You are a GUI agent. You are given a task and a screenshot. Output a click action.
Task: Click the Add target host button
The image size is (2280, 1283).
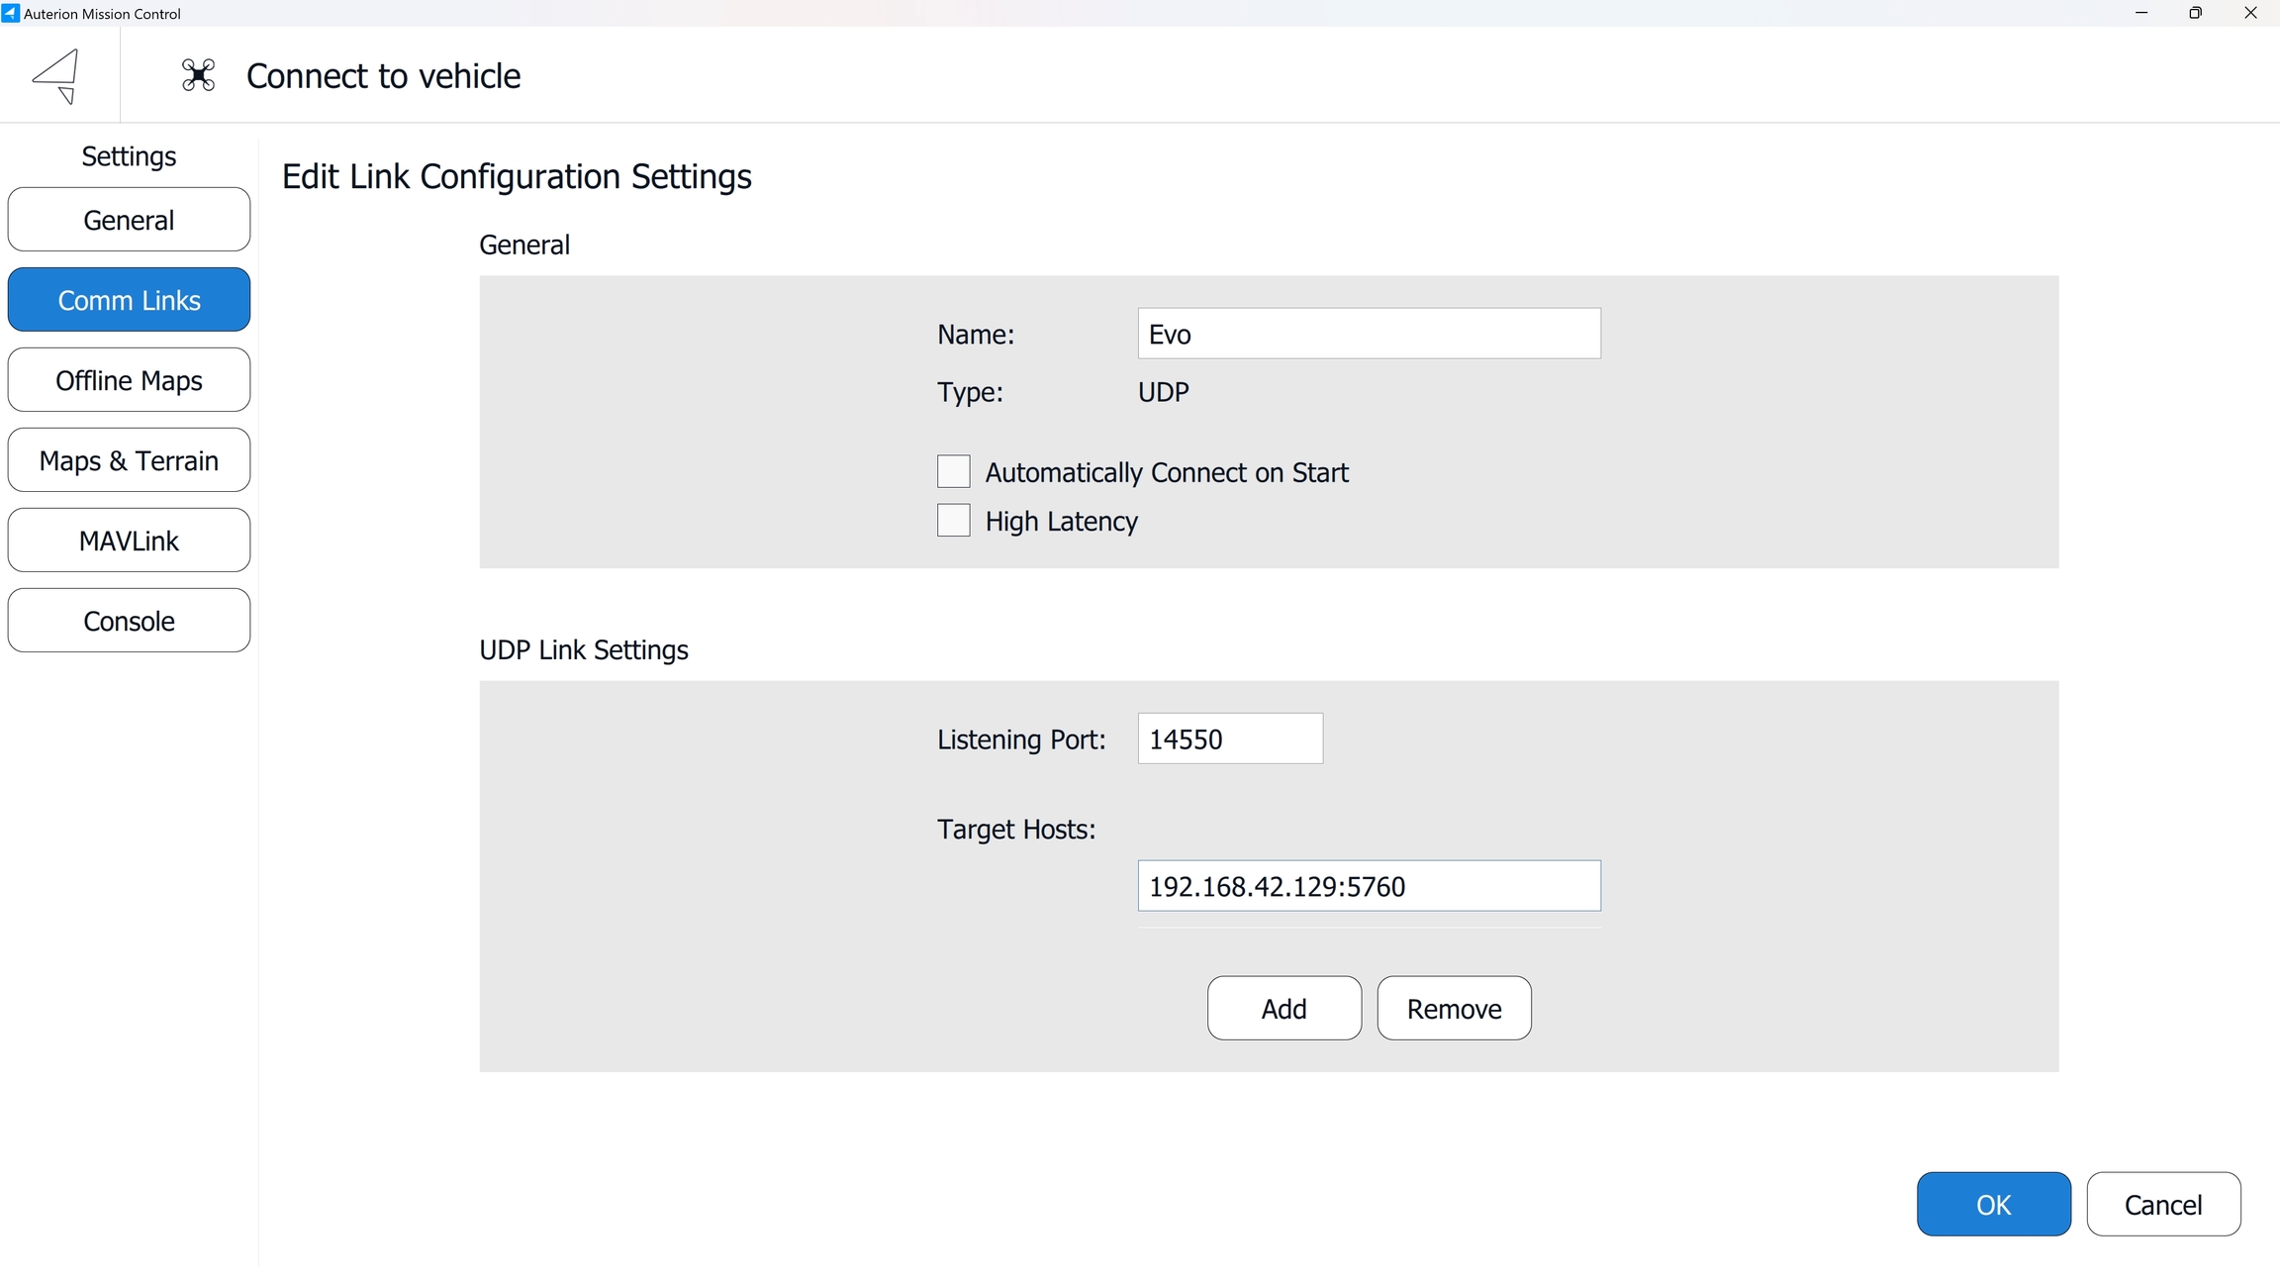coord(1283,1008)
